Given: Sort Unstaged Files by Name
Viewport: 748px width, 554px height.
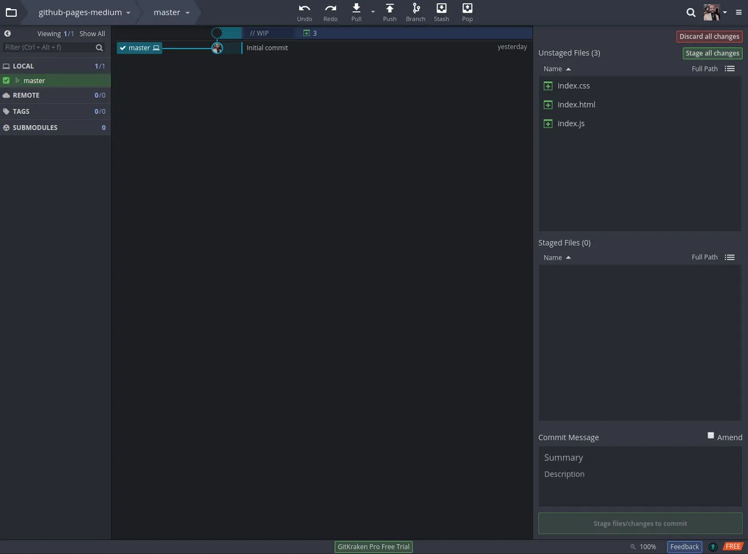Looking at the screenshot, I should pyautogui.click(x=557, y=69).
